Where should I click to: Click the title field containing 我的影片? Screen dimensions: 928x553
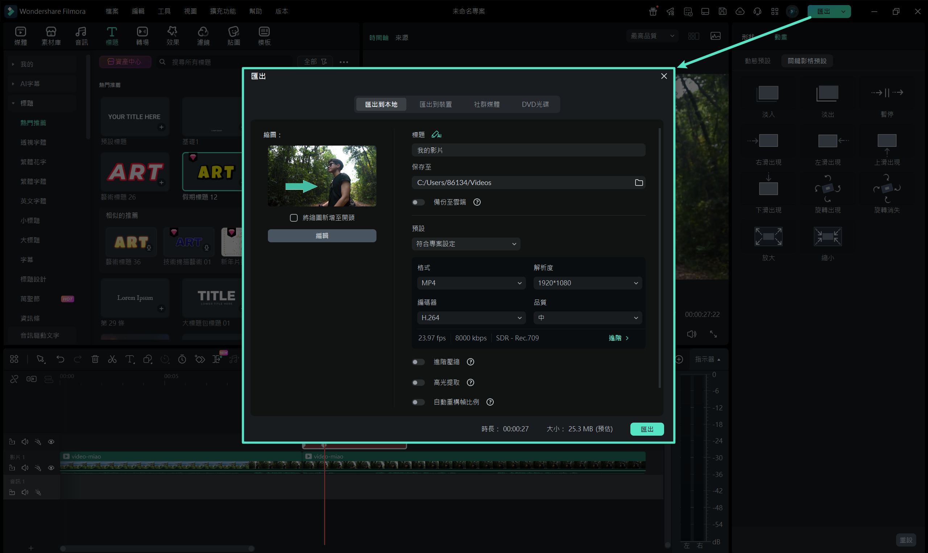click(x=528, y=150)
